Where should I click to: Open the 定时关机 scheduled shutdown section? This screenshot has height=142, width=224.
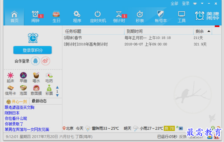pos(98,17)
